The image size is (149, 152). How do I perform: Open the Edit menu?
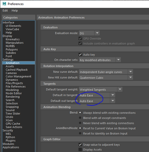point(5,10)
